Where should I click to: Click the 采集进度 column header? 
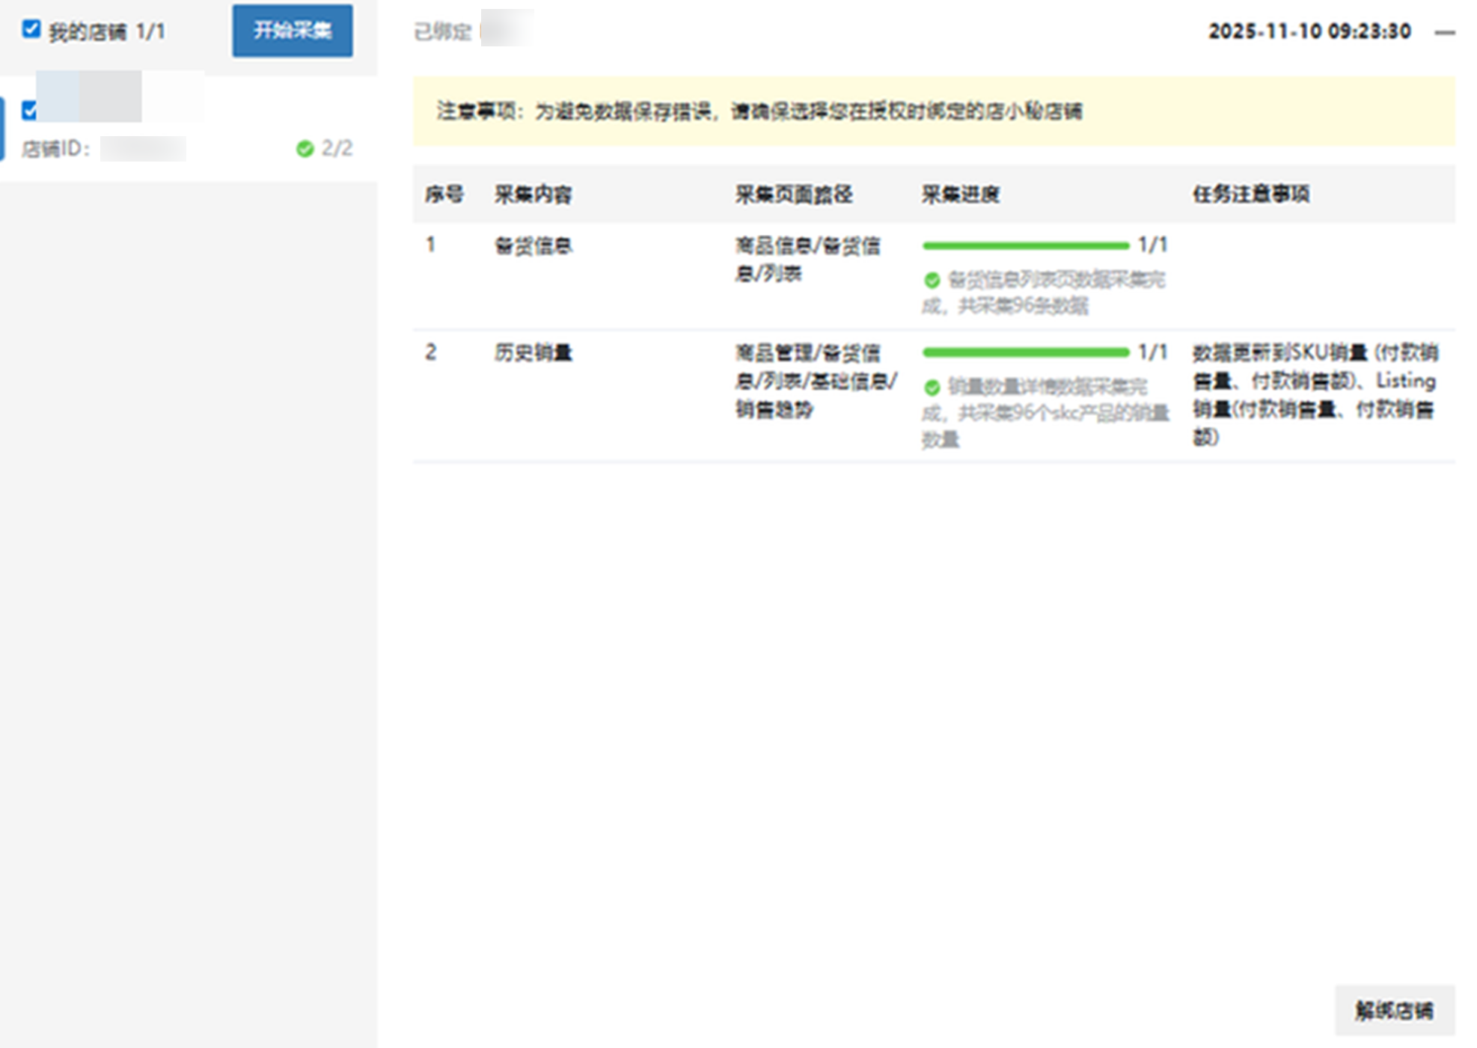click(x=960, y=195)
